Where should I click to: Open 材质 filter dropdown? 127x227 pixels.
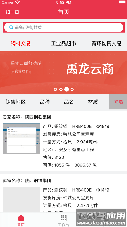pyautogui.click(x=93, y=102)
